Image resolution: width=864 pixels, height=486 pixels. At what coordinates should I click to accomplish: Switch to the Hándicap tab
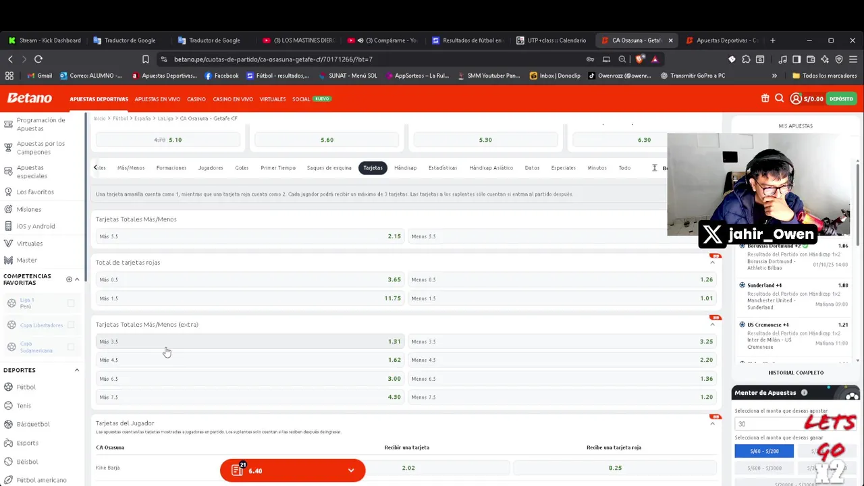[x=406, y=168]
